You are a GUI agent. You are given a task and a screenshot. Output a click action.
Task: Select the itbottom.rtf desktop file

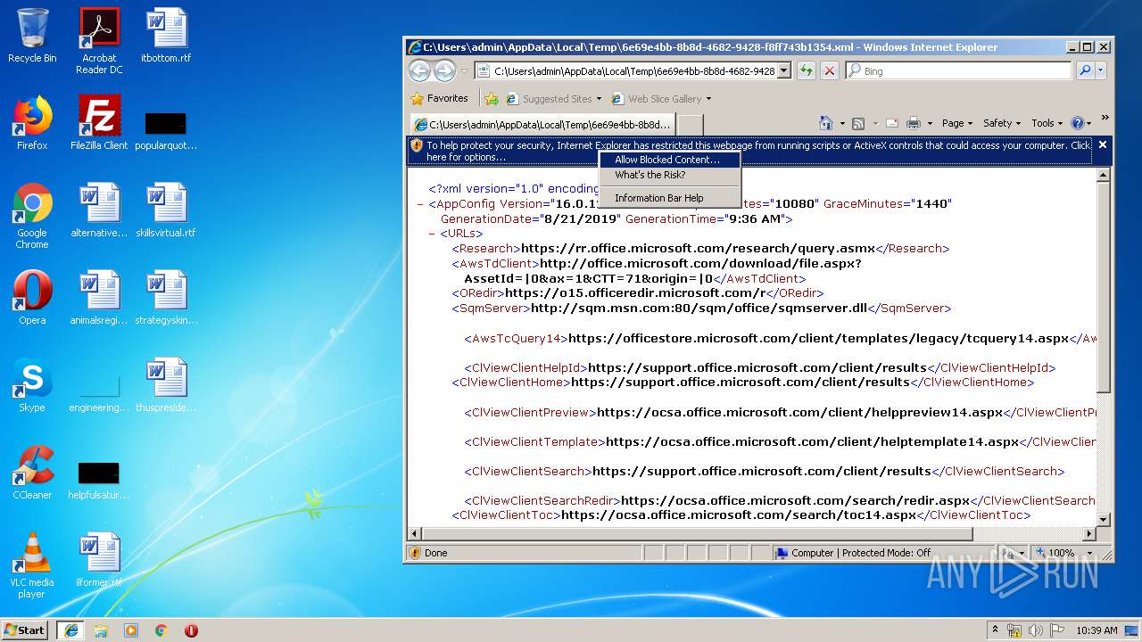point(166,36)
